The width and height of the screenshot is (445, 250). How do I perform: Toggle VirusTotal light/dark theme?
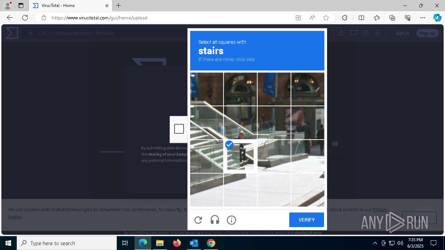pyautogui.click(x=378, y=33)
